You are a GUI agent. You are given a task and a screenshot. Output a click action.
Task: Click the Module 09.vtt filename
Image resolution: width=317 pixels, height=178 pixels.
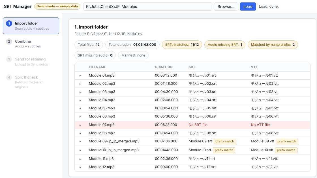pyautogui.click(x=262, y=141)
